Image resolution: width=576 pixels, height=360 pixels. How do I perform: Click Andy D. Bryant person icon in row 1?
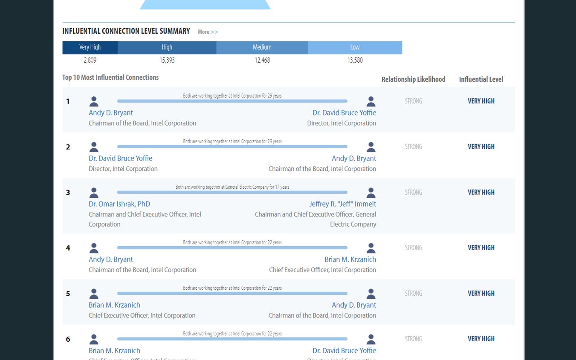94,101
